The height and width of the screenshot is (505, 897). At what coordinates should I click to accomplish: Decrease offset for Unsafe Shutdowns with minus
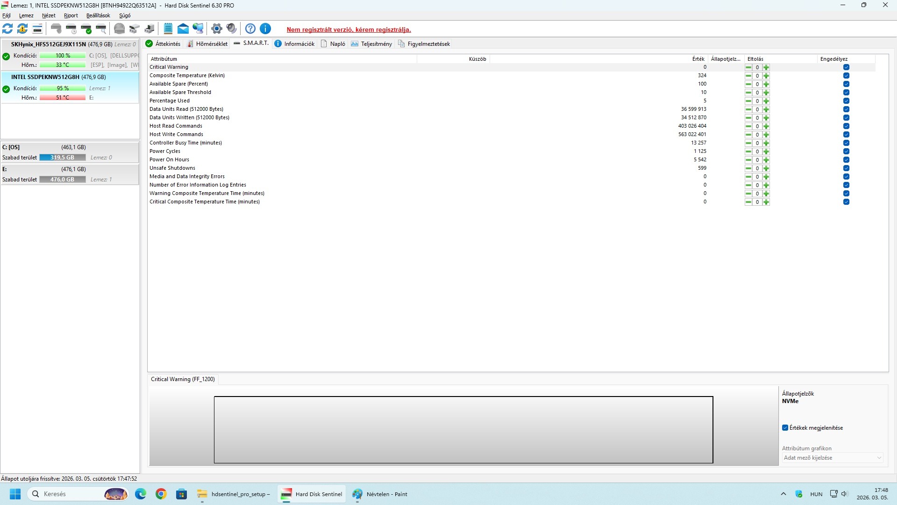tap(748, 168)
